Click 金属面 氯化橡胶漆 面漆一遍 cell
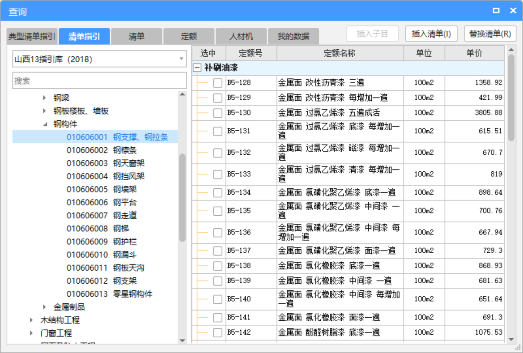The width and height of the screenshot is (523, 353). pos(340,318)
